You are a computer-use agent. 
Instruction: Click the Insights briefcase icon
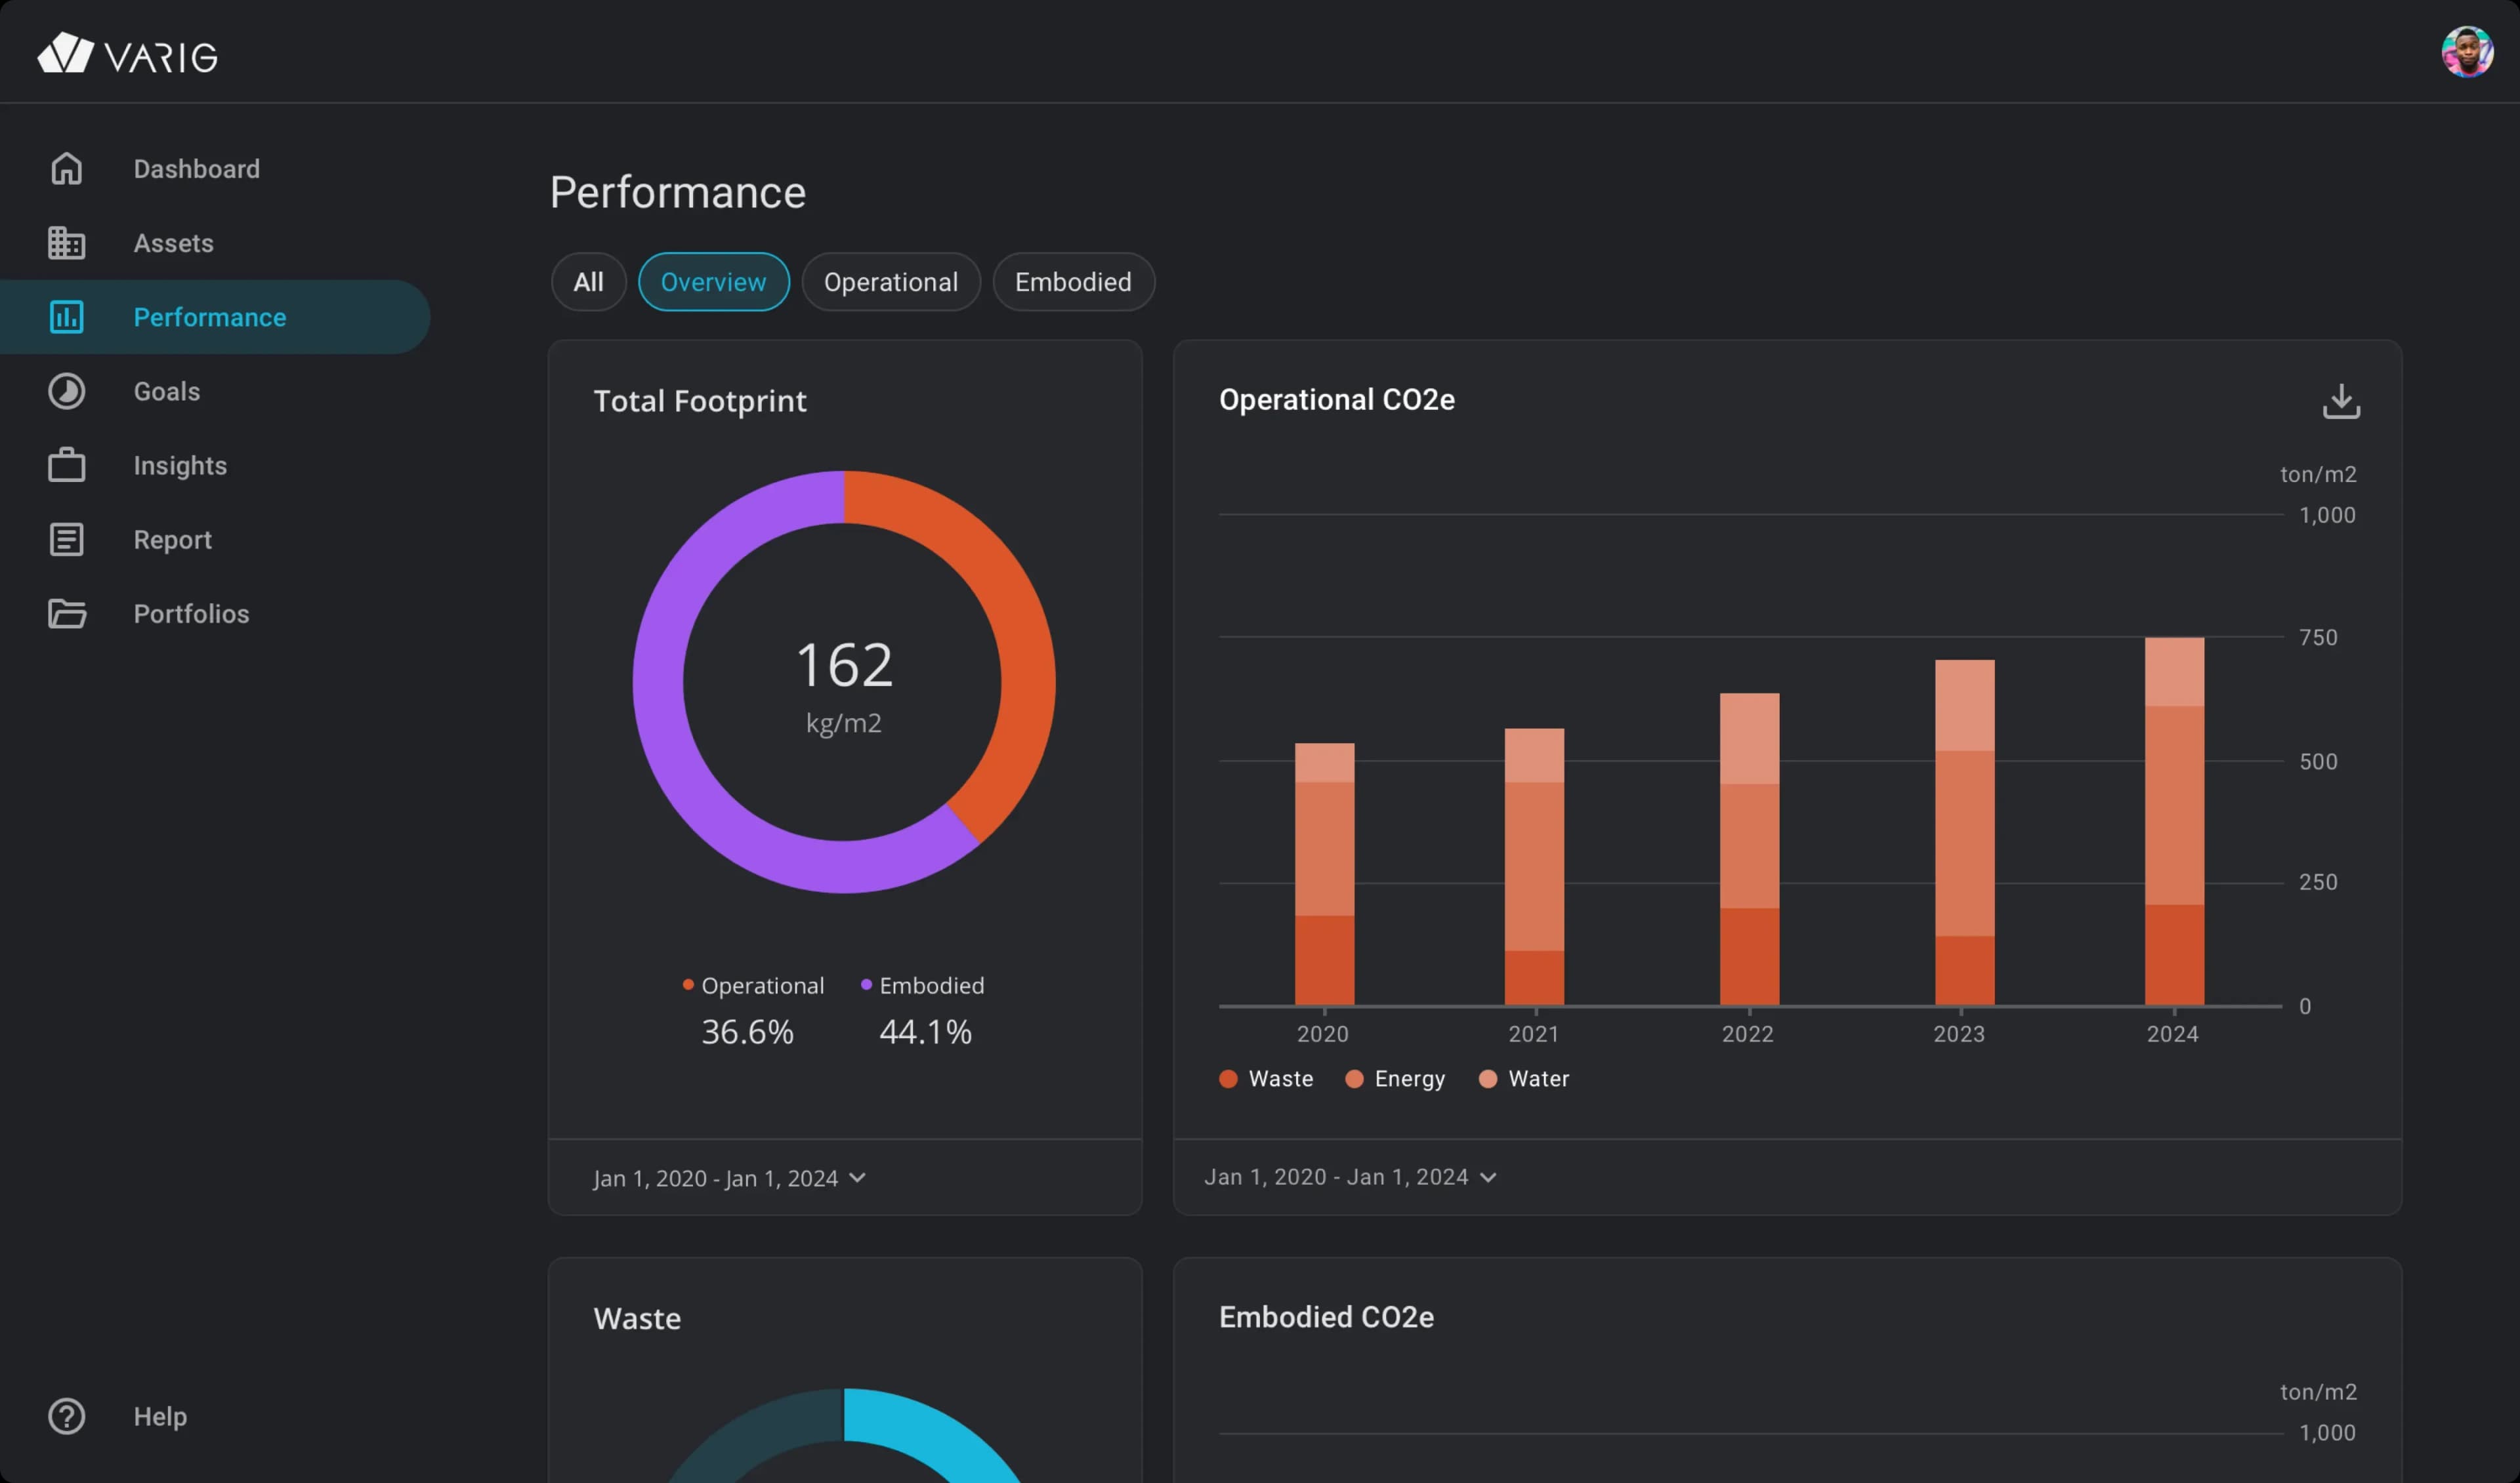(66, 464)
